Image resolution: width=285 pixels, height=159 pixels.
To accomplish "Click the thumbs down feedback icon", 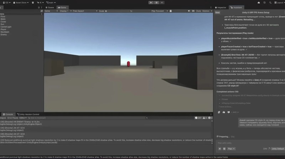I will pos(228,112).
